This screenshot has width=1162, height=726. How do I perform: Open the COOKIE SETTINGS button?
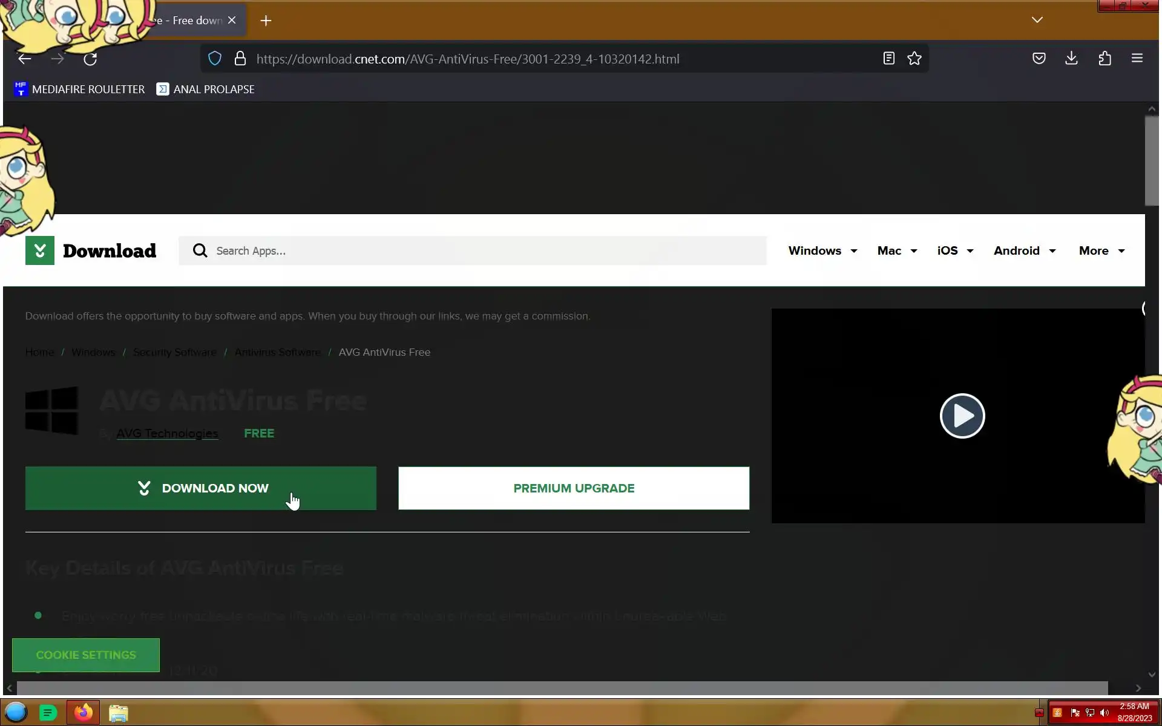(x=86, y=655)
